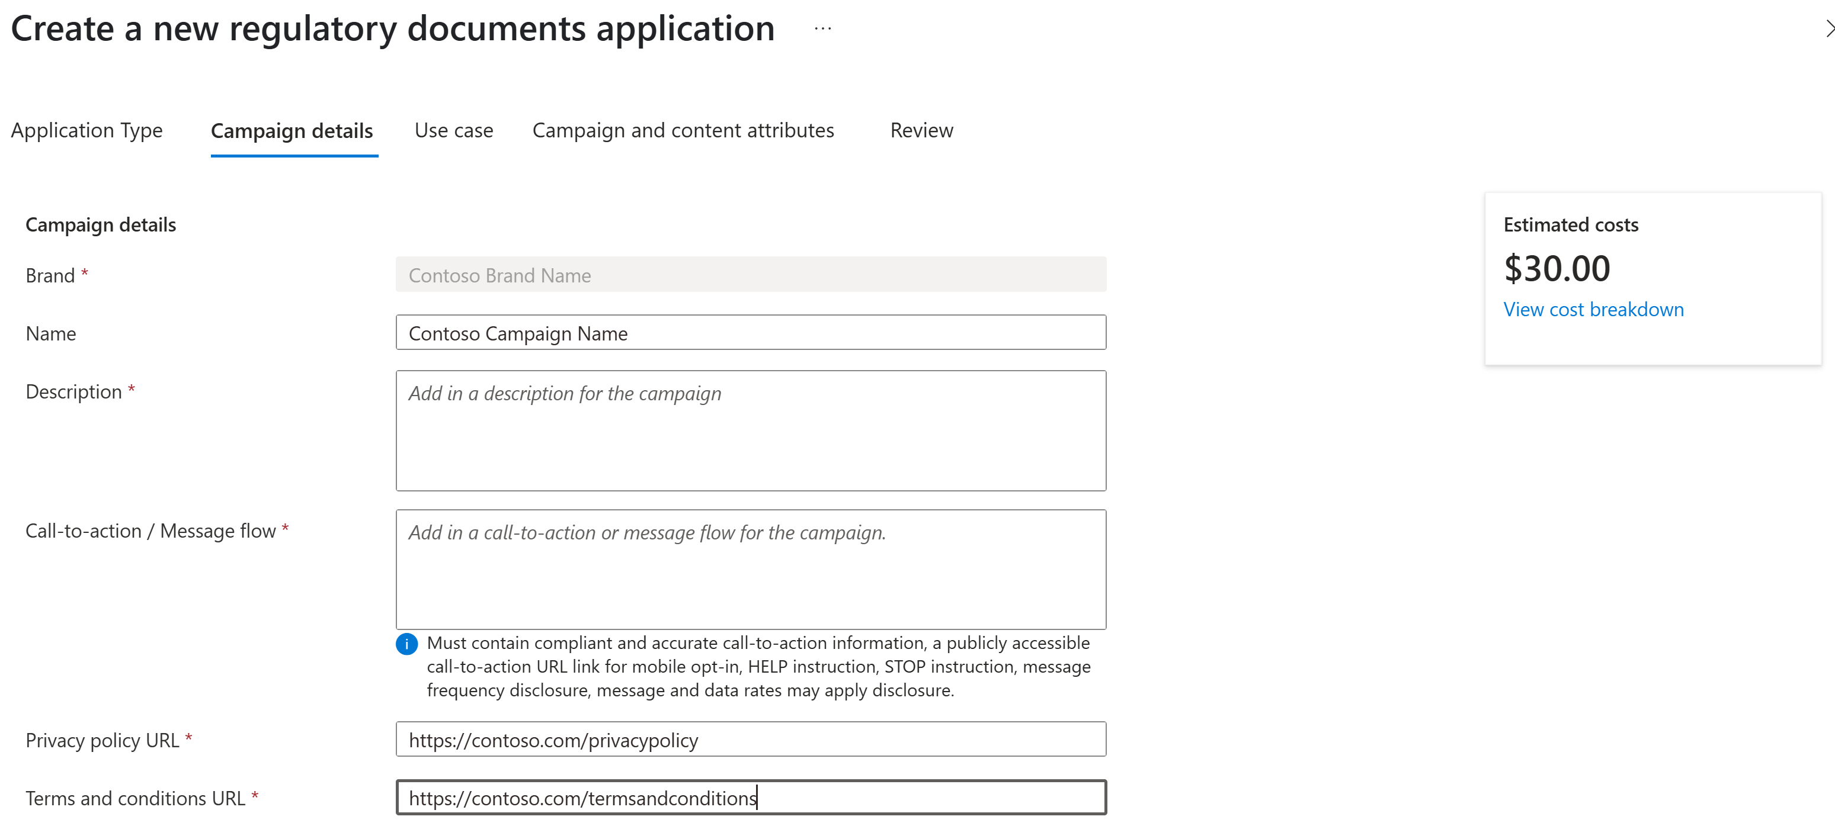Click the ellipsis more options icon
The width and height of the screenshot is (1835, 826).
tap(823, 29)
